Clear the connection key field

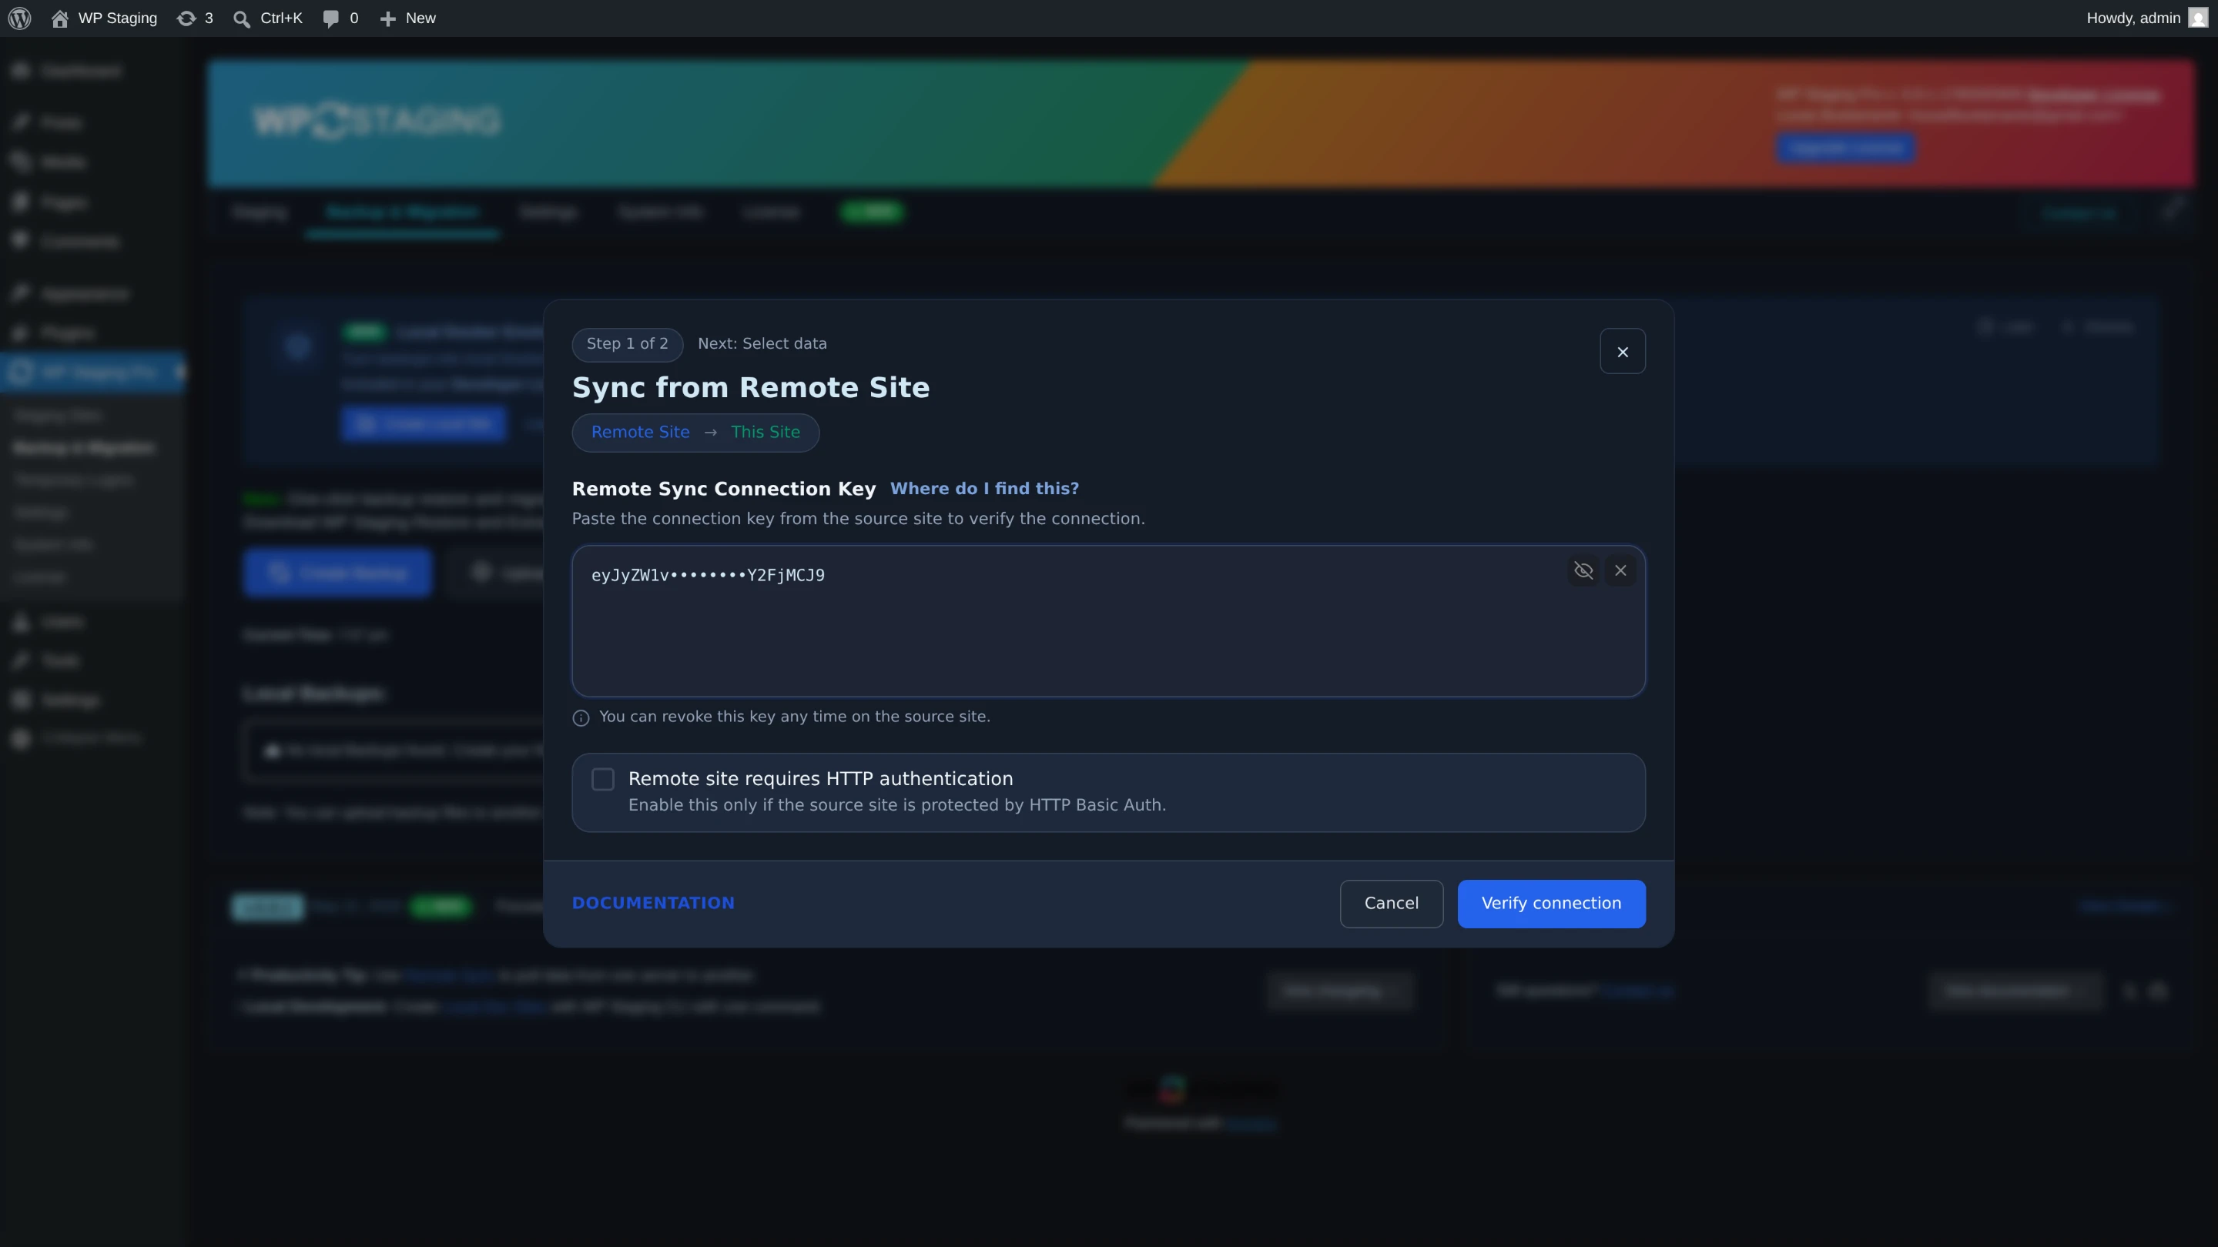pos(1620,570)
